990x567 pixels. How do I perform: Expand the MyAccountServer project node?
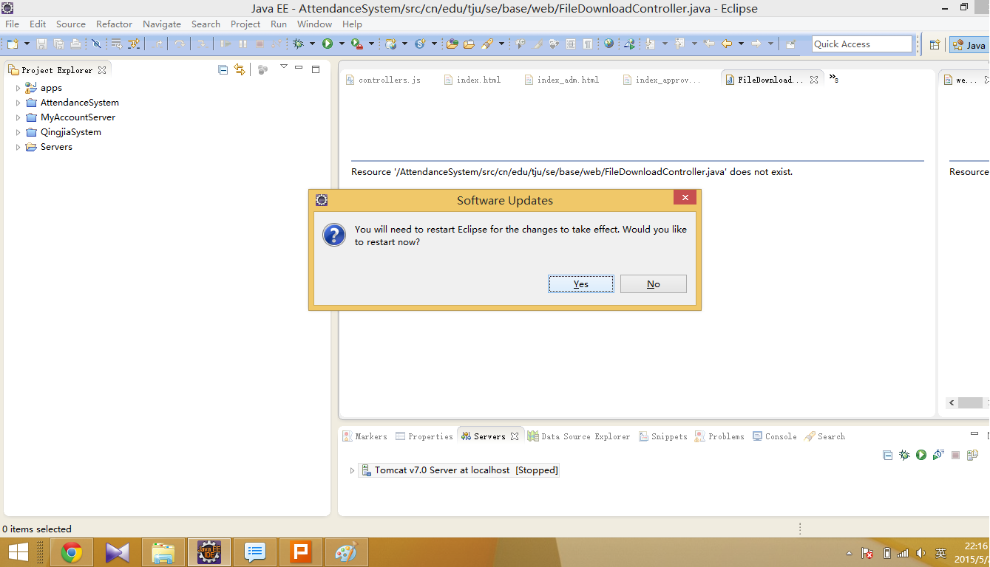(x=18, y=117)
